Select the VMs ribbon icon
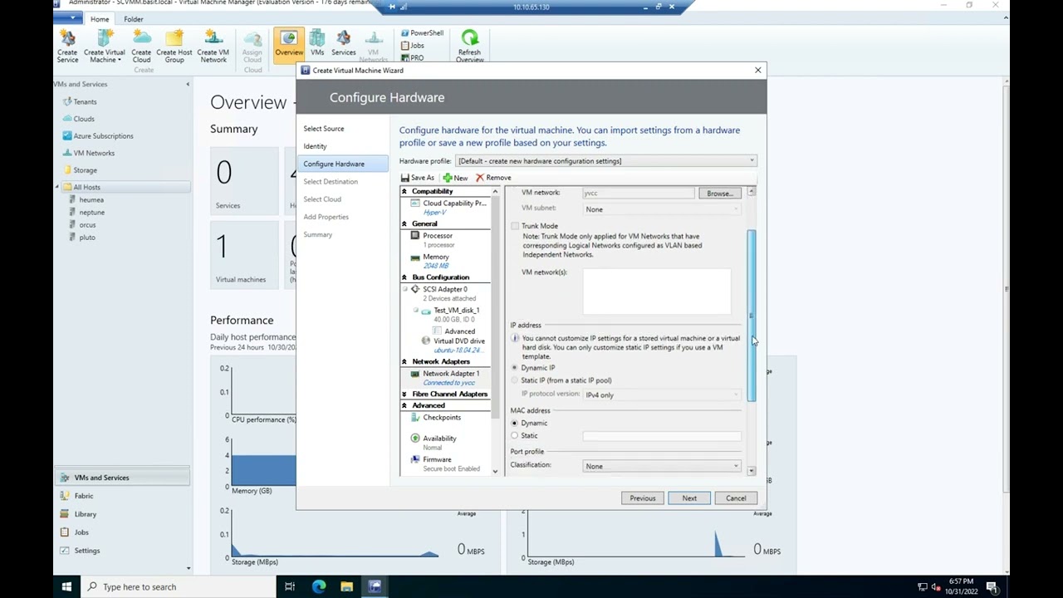 [317, 44]
